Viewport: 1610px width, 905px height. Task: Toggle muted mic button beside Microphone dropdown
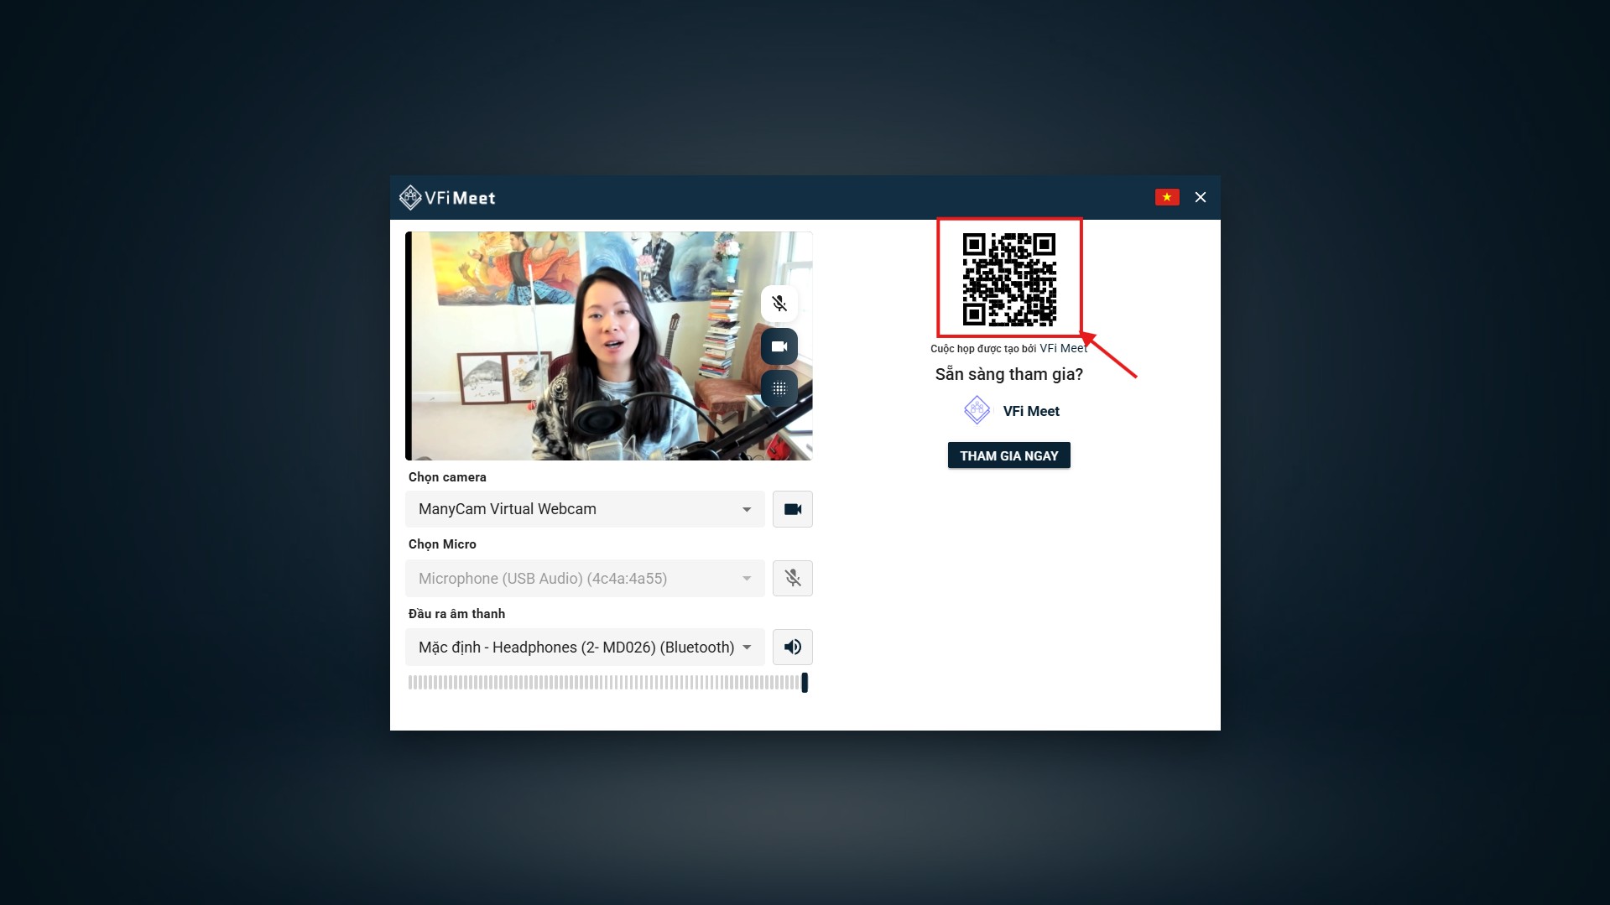(x=792, y=578)
